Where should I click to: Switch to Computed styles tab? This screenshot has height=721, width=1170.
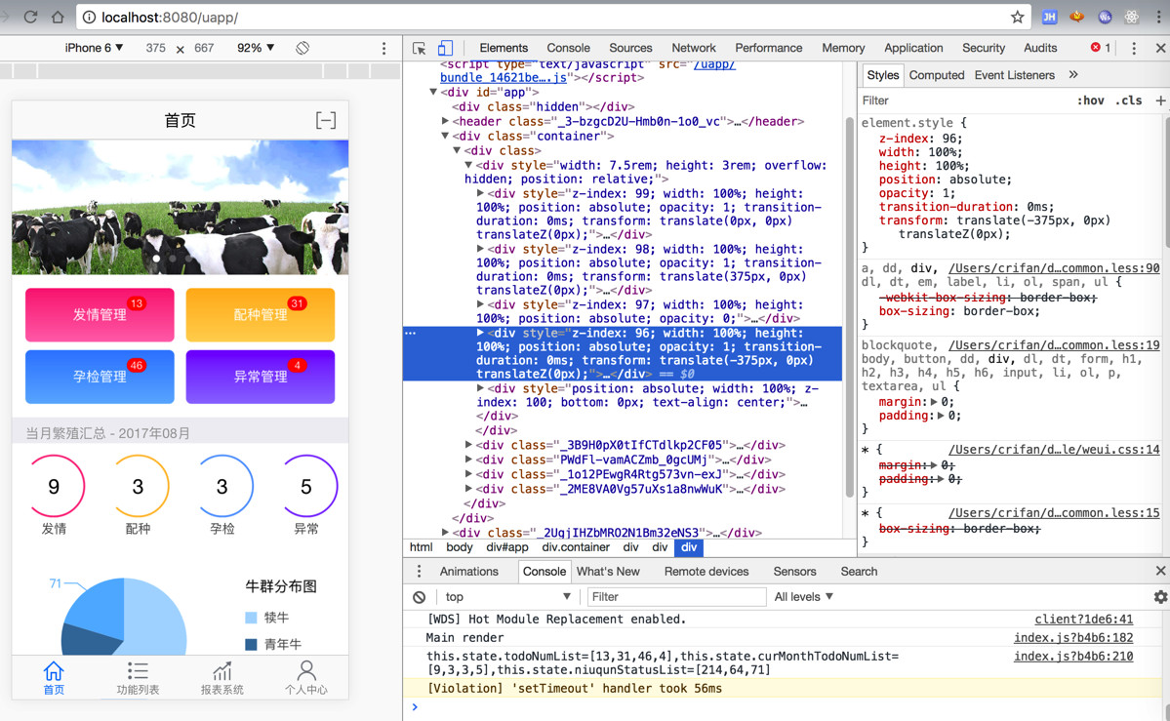[x=937, y=75]
